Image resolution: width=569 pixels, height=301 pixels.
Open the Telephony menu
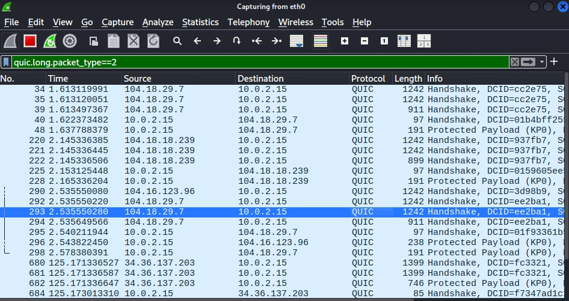(248, 22)
